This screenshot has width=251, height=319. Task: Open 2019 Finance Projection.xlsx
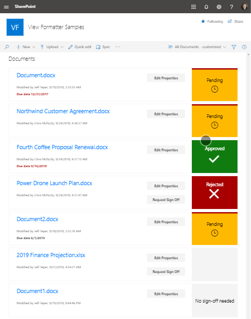[x=51, y=255]
